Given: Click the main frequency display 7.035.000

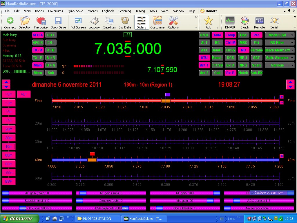Looking at the screenshot, I should (128, 48).
